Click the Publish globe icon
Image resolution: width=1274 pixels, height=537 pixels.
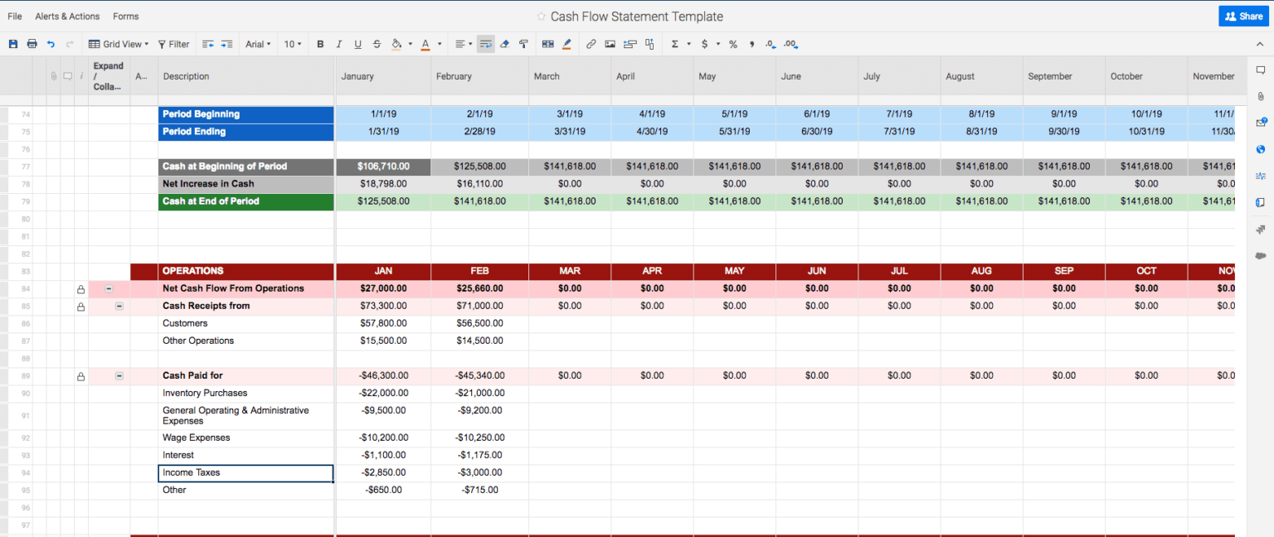[1261, 149]
